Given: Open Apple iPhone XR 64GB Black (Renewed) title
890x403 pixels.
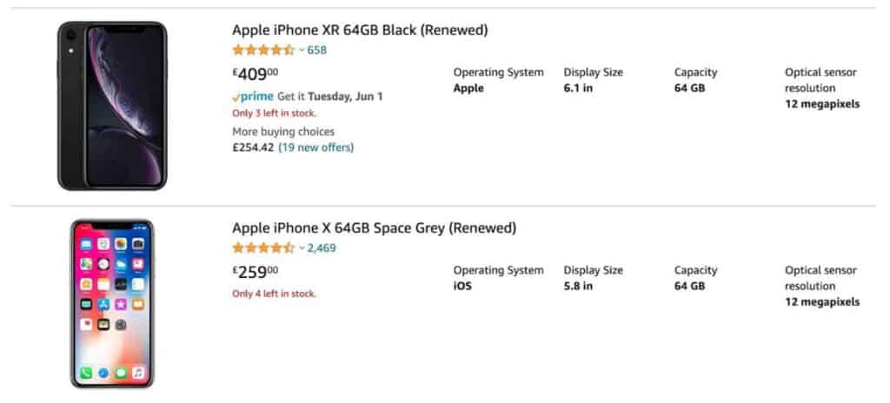Looking at the screenshot, I should click(x=360, y=30).
